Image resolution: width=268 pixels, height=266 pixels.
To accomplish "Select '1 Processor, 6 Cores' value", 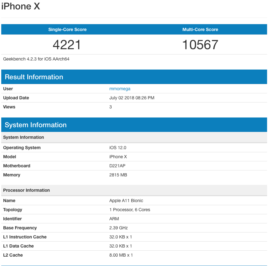I will point(130,210).
